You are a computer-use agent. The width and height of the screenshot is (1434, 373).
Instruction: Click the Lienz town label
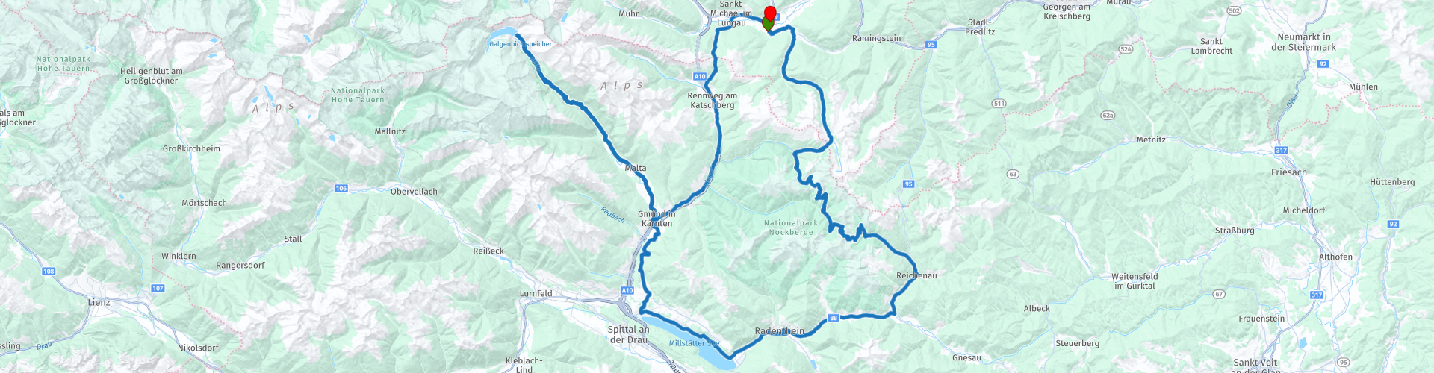99,302
